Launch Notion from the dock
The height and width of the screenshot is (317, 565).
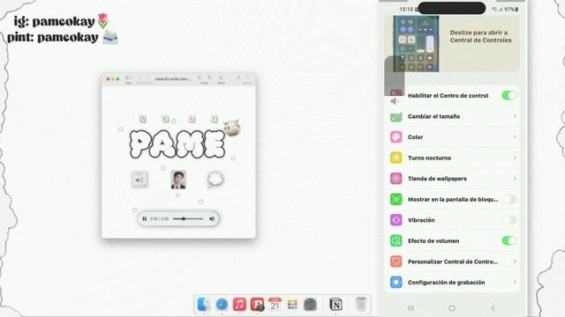coord(335,305)
